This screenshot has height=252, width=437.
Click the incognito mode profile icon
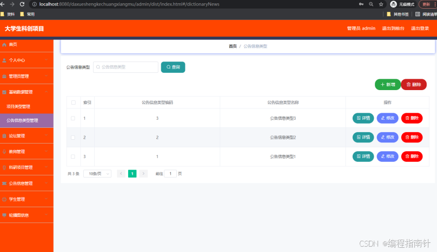[x=393, y=4]
